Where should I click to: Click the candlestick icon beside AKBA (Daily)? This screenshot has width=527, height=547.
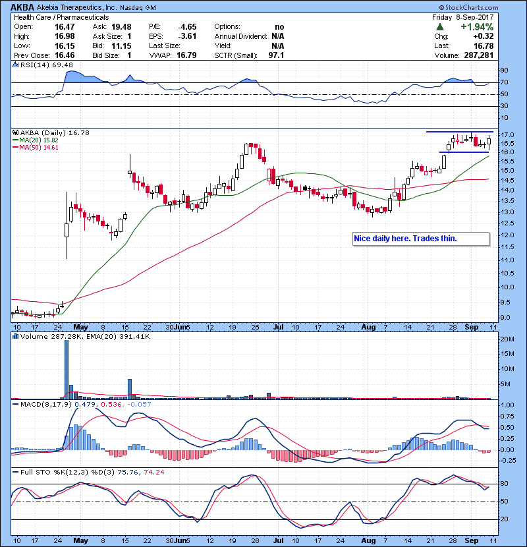[15, 132]
